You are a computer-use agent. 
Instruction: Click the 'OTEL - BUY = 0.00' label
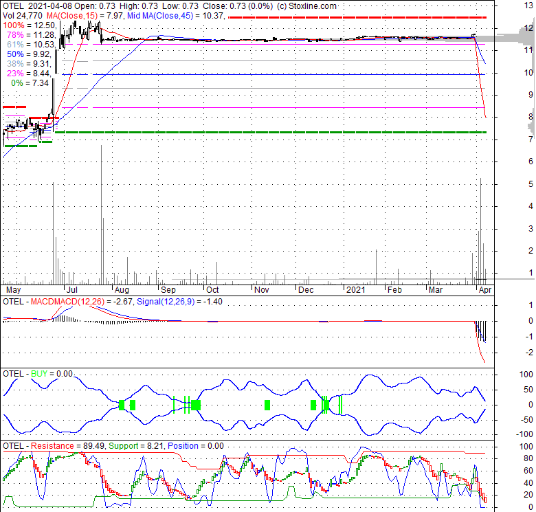point(38,374)
